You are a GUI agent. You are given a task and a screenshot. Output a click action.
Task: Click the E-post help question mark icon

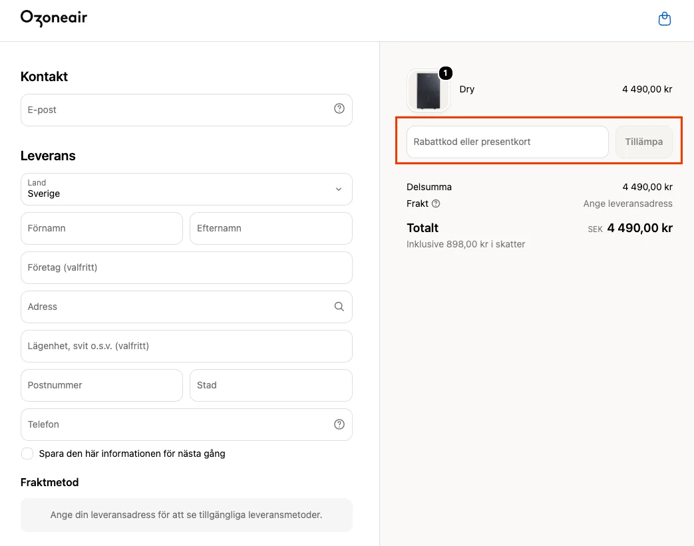[x=339, y=109]
